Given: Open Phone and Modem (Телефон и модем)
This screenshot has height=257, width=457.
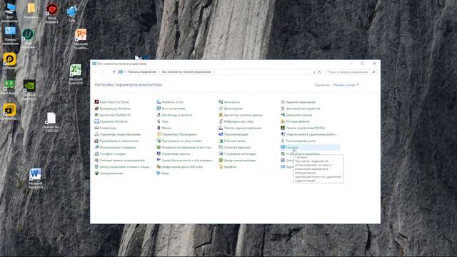Looking at the screenshot, I should (x=110, y=153).
